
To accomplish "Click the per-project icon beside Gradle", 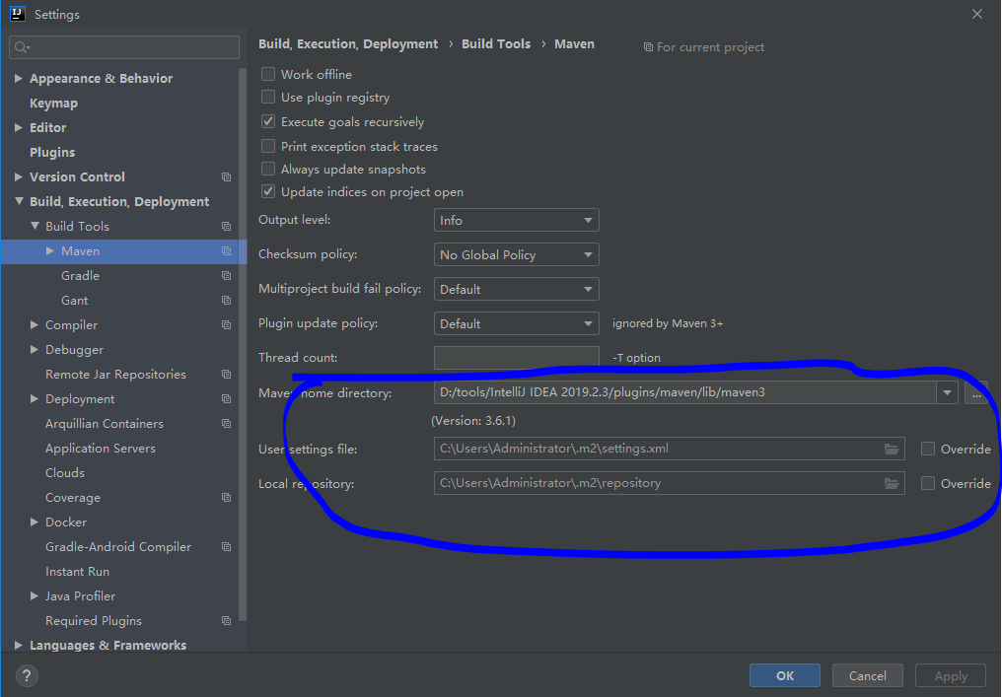I will pos(226,275).
